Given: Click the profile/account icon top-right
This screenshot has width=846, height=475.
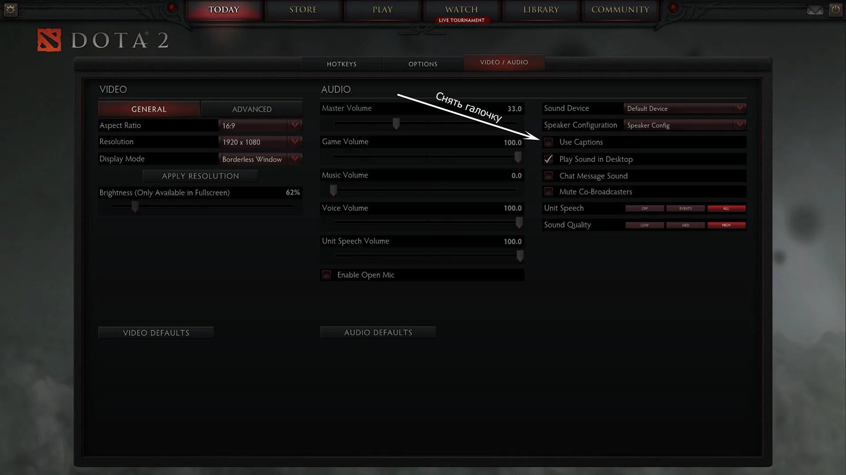Looking at the screenshot, I should click(x=836, y=9).
